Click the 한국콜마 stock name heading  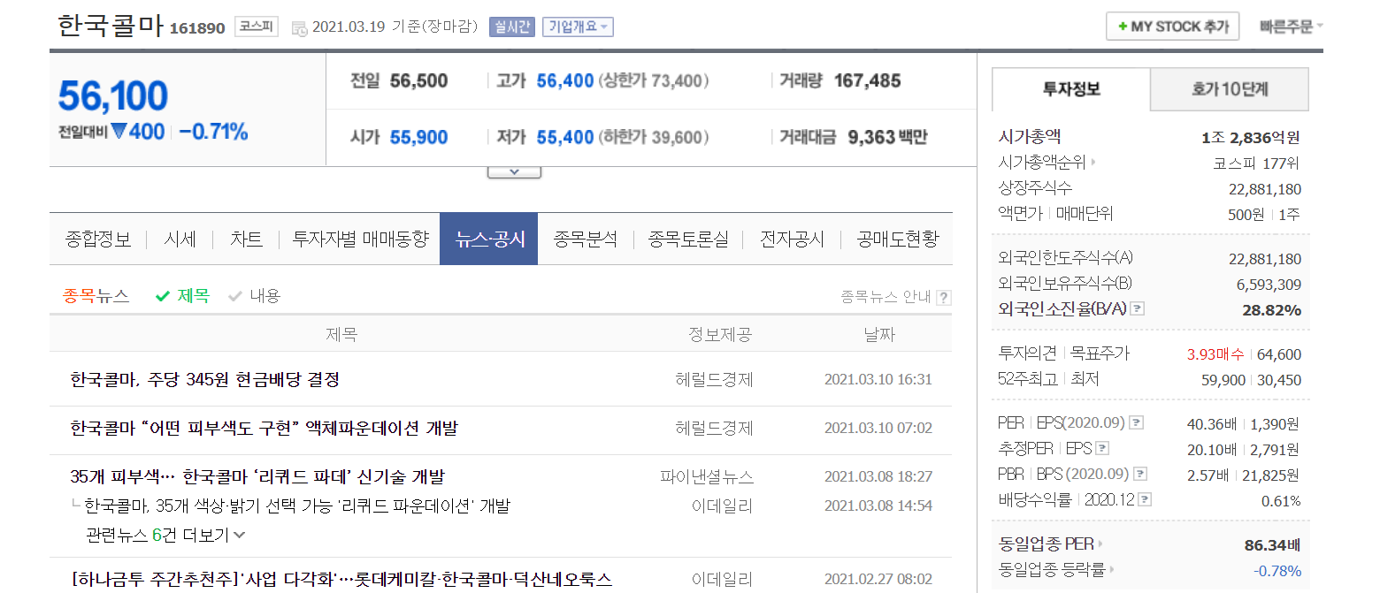111,26
